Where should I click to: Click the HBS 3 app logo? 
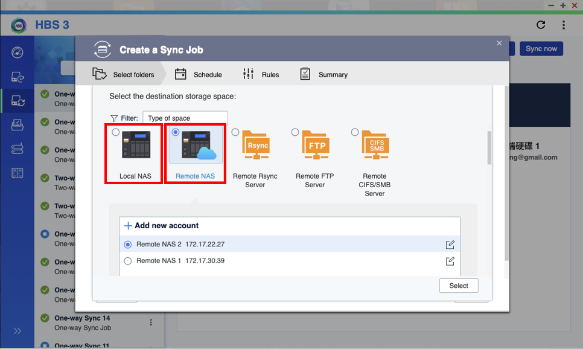19,25
